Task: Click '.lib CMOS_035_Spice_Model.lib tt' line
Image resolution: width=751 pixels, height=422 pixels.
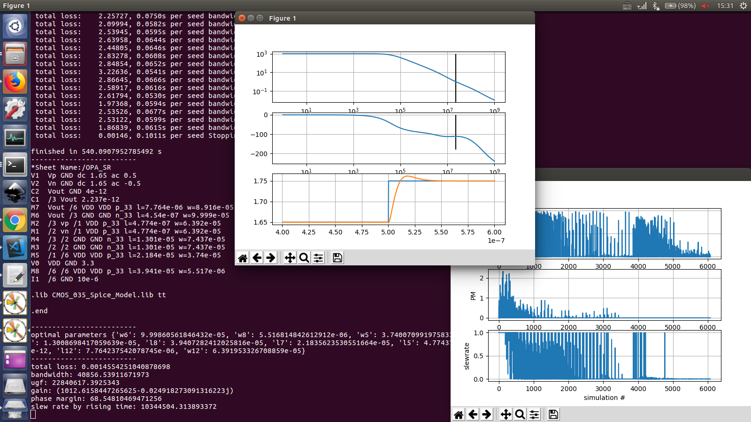Action: [99, 295]
